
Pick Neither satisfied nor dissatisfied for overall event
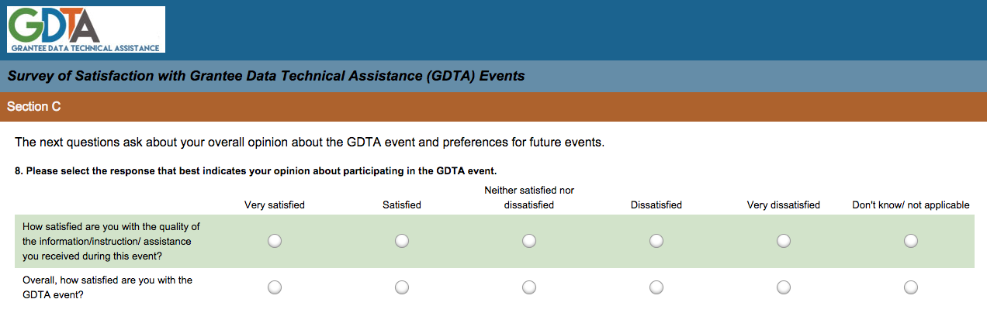[529, 287]
